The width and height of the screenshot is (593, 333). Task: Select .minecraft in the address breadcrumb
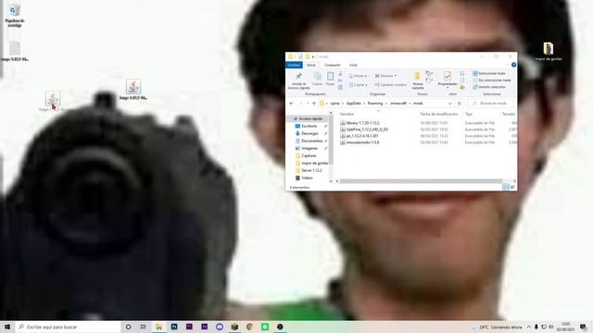point(397,103)
